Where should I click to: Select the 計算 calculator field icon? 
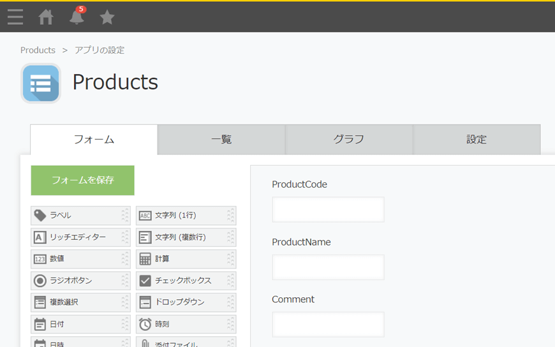145,259
